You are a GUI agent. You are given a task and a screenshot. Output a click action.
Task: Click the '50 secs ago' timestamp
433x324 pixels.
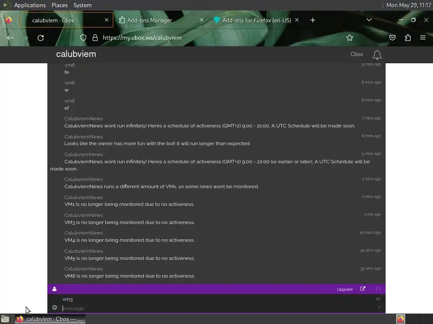[x=370, y=232]
